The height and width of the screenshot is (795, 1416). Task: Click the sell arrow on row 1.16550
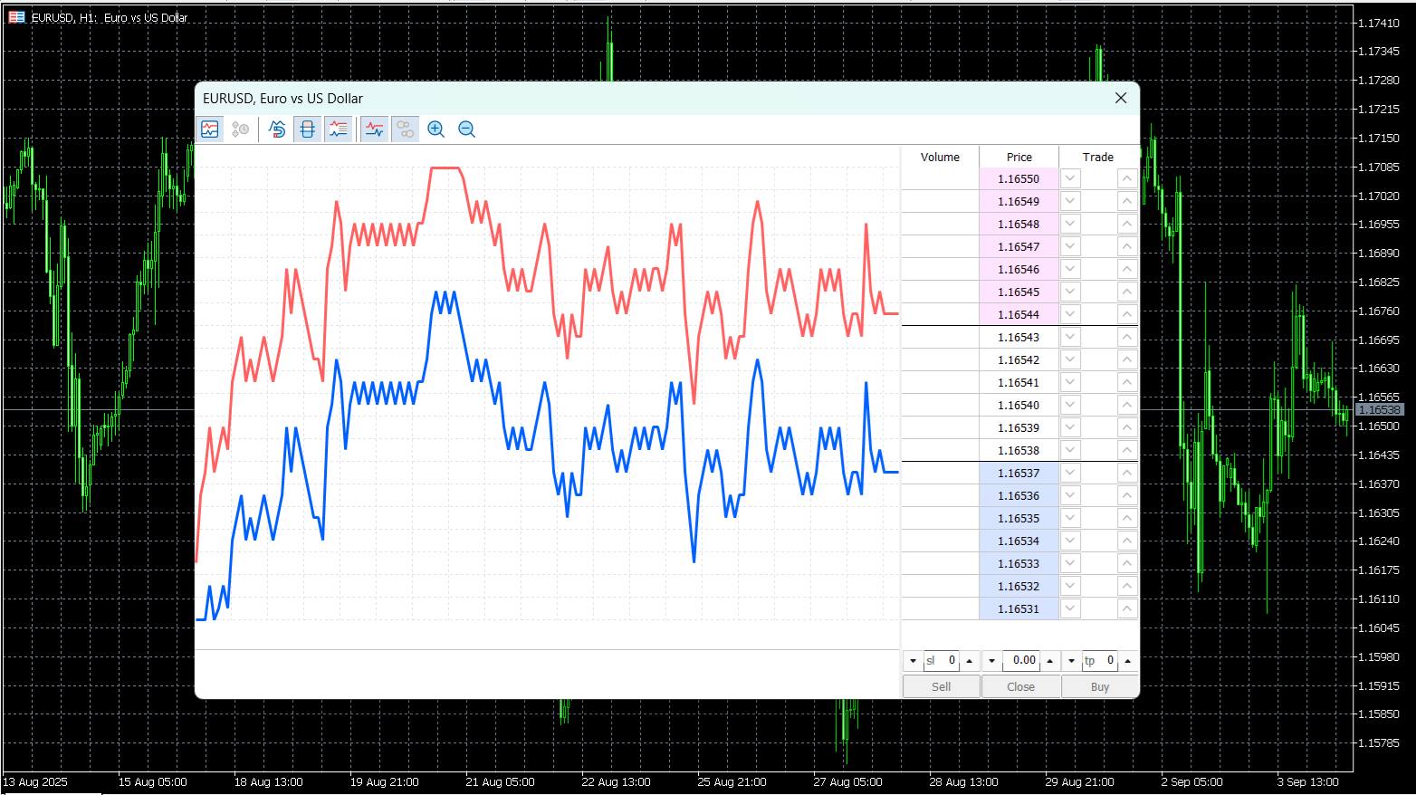coord(1070,178)
